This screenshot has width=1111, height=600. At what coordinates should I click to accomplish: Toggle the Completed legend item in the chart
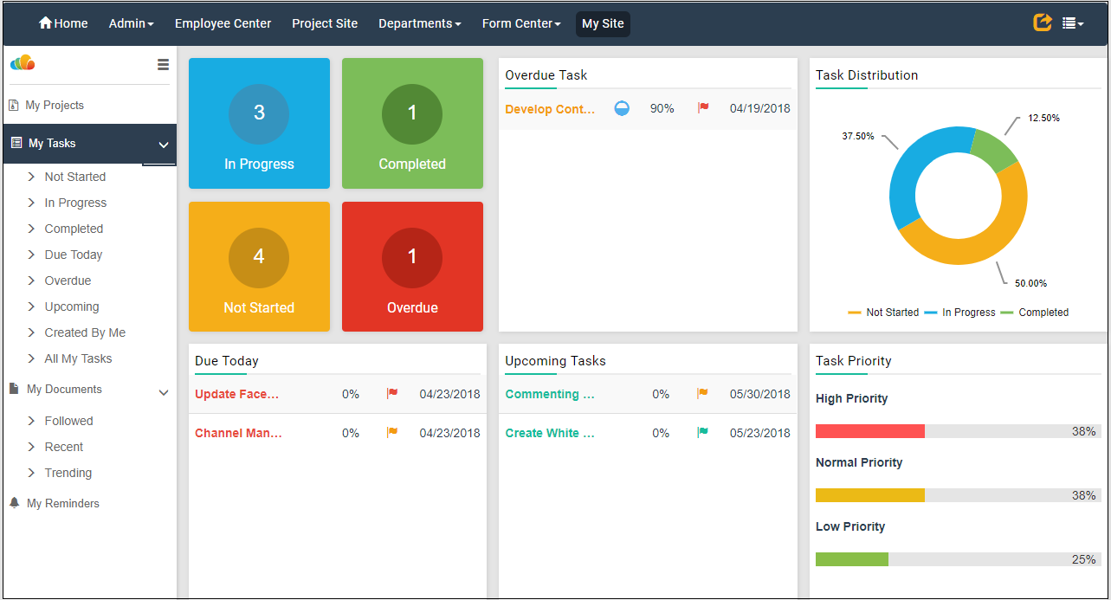(1035, 313)
